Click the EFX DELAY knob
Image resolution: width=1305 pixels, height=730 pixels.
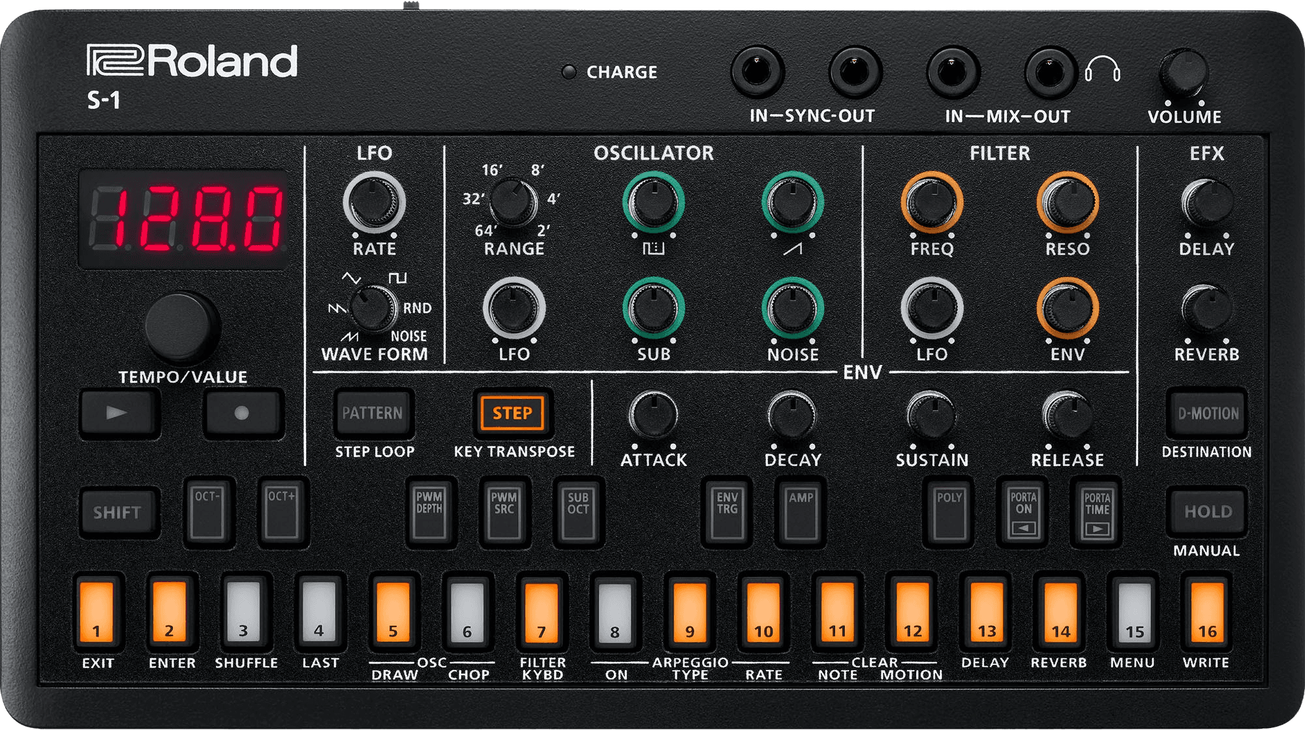1207,203
